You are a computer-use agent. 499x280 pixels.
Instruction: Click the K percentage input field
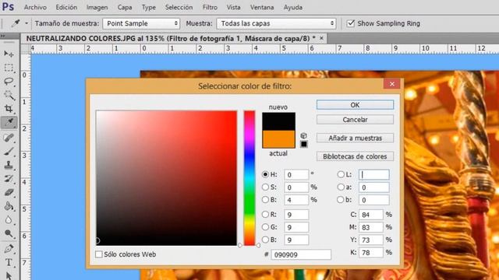tap(371, 252)
